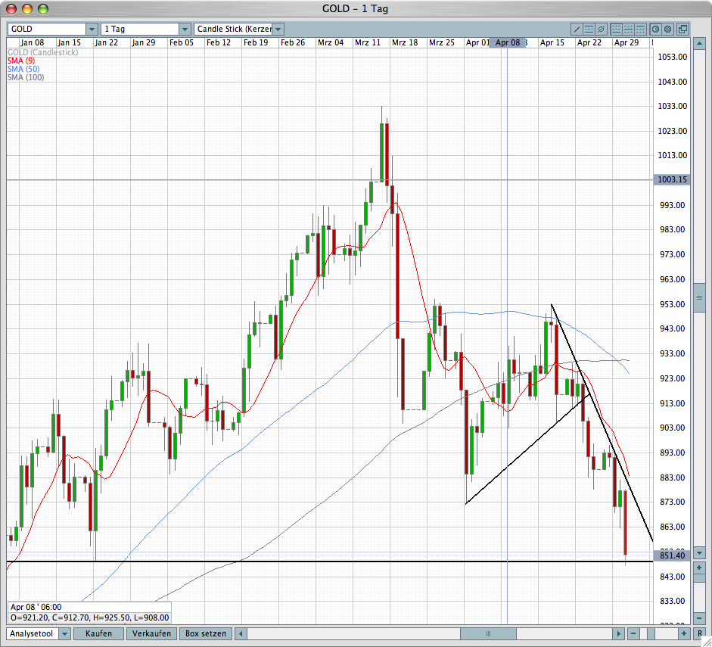
Task: Click the Apr 22 date header
Action: click(589, 42)
